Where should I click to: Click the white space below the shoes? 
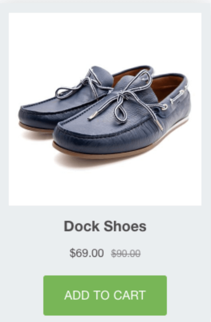(x=105, y=185)
